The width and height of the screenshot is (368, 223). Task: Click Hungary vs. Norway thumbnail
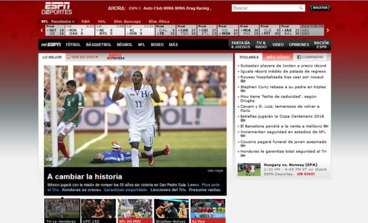click(x=249, y=169)
